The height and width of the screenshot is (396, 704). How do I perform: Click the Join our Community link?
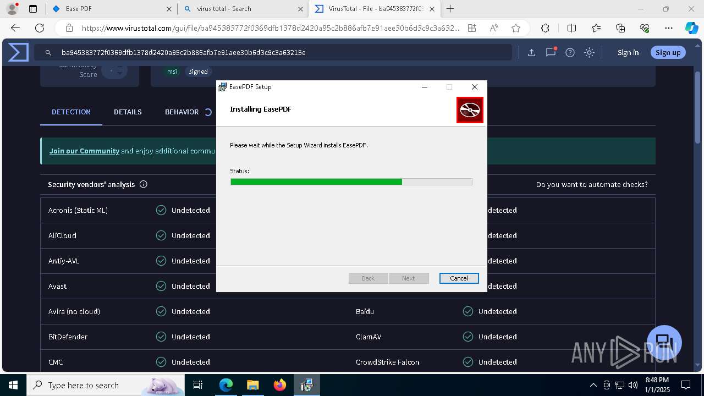coord(84,151)
